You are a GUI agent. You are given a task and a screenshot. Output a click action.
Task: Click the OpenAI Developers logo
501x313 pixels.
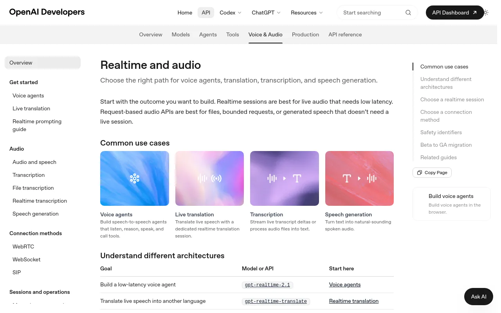(47, 12)
